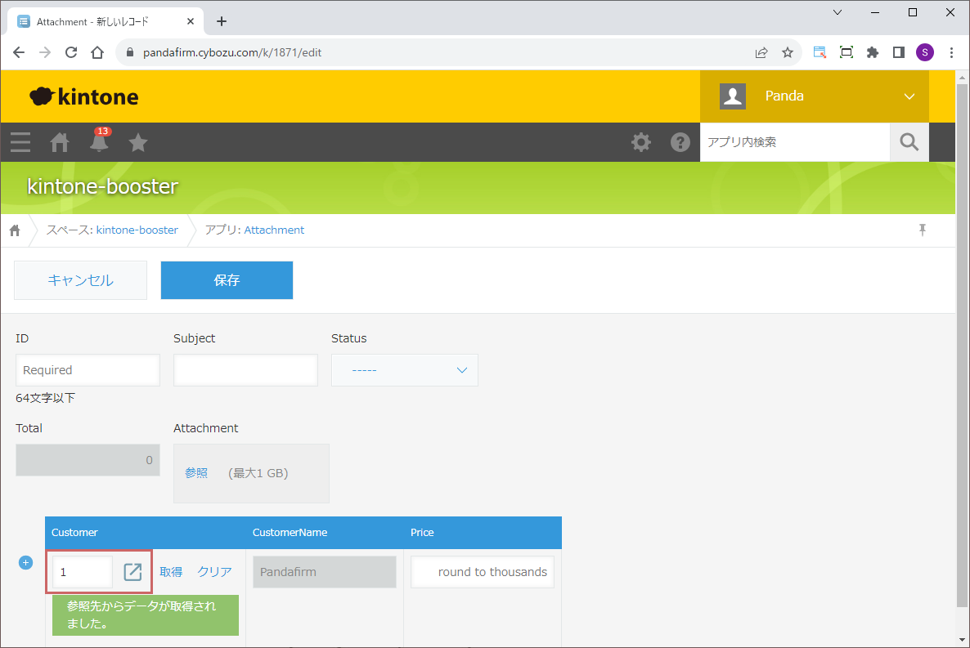The width and height of the screenshot is (970, 648).
Task: Go to the kintone portal home icon
Action: tap(60, 142)
